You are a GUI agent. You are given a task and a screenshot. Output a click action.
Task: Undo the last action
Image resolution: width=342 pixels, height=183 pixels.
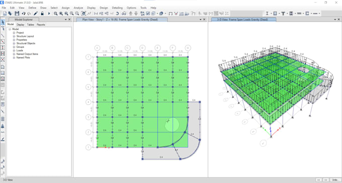click(x=23, y=14)
